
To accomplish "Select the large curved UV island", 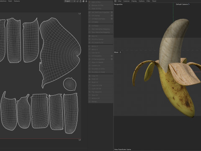I will coord(60,52).
